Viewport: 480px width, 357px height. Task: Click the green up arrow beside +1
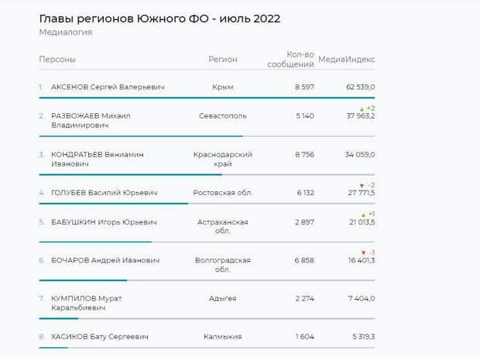coord(363,215)
